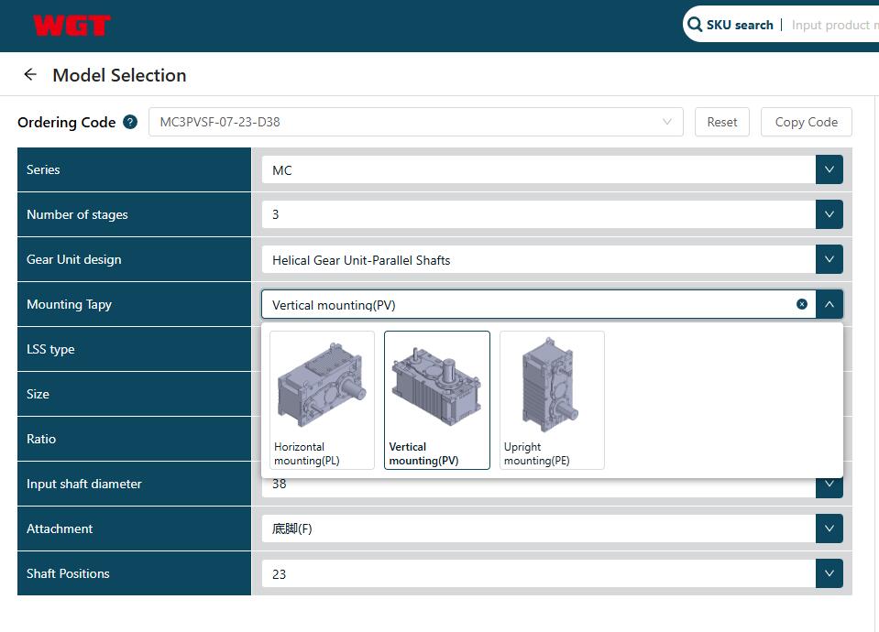Click the Ordering Code help question icon
This screenshot has height=632, width=879.
point(130,122)
